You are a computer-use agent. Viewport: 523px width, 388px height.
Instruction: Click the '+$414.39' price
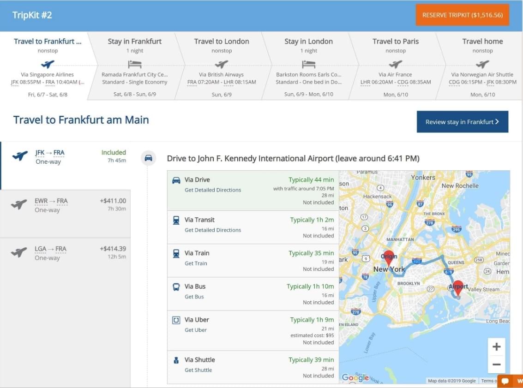click(x=113, y=249)
